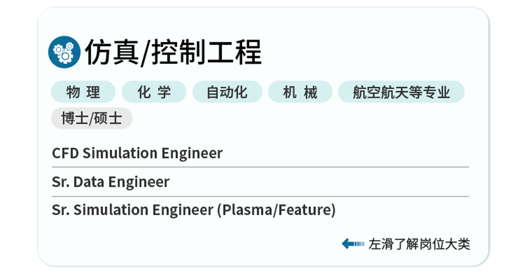Image resolution: width=525 pixels, height=273 pixels.
Task: Choose the 自动化 major tag
Action: pos(227,92)
